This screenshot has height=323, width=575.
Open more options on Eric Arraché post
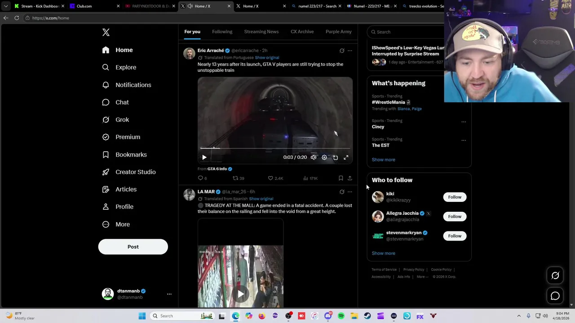pos(350,51)
